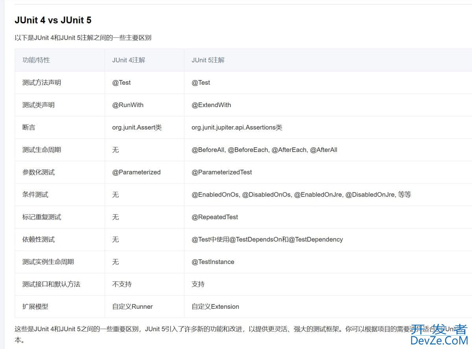Screen dimensions: 472x349
Task: Click the @TestInstance cell
Action: (213, 262)
